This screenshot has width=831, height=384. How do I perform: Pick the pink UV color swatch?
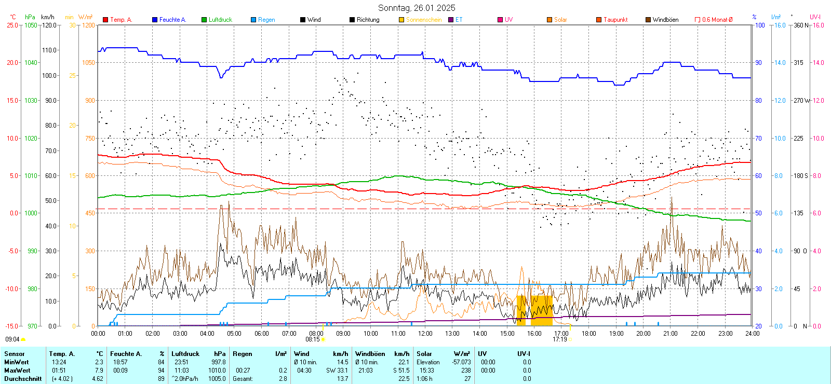[x=500, y=20]
